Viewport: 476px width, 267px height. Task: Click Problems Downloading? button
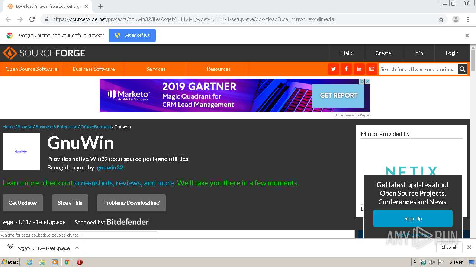132,203
